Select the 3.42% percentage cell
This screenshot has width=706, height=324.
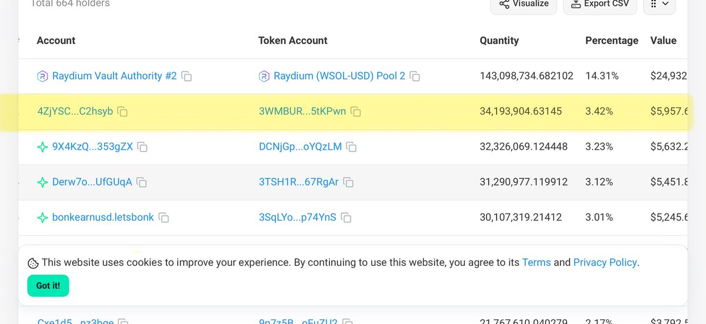pyautogui.click(x=599, y=112)
